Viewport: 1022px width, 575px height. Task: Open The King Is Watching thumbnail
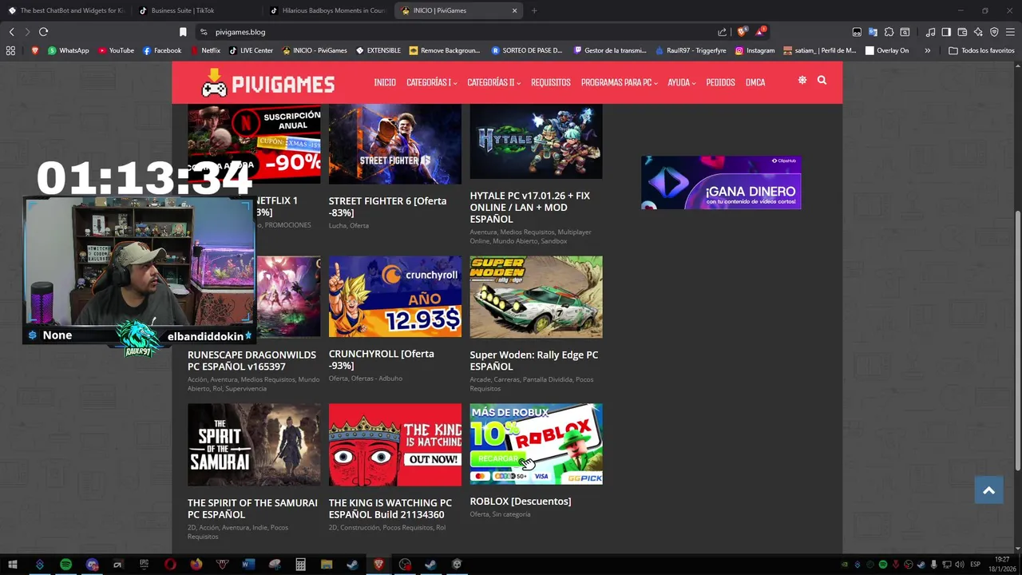tap(394, 445)
